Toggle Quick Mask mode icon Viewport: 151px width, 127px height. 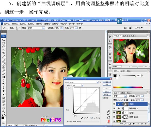[4, 123]
